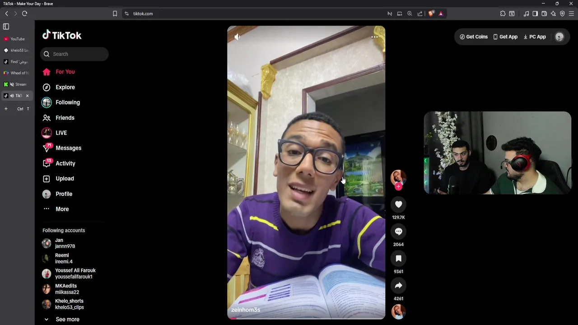Switch to the khelo53 vertical tab

pyautogui.click(x=17, y=50)
